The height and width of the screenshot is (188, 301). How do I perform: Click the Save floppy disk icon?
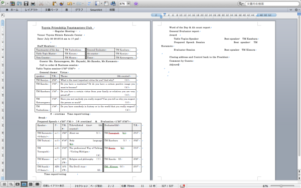pyautogui.click(x=26, y=4)
